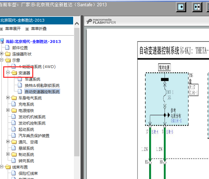Click the tree scrollbar up arrow
The width and height of the screenshot is (209, 179).
click(77, 24)
